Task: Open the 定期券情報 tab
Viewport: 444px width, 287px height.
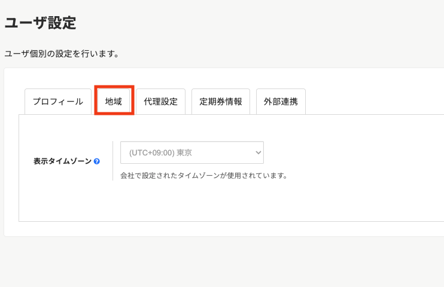Action: [x=221, y=102]
